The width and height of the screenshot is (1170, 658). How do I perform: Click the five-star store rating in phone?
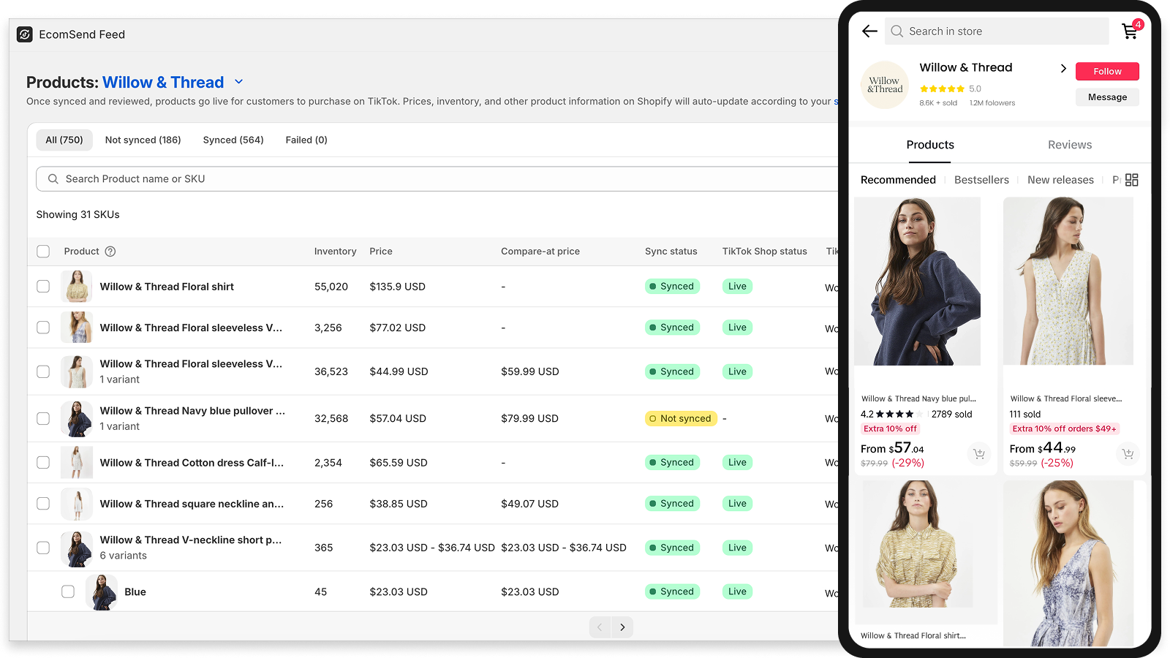[x=942, y=89]
